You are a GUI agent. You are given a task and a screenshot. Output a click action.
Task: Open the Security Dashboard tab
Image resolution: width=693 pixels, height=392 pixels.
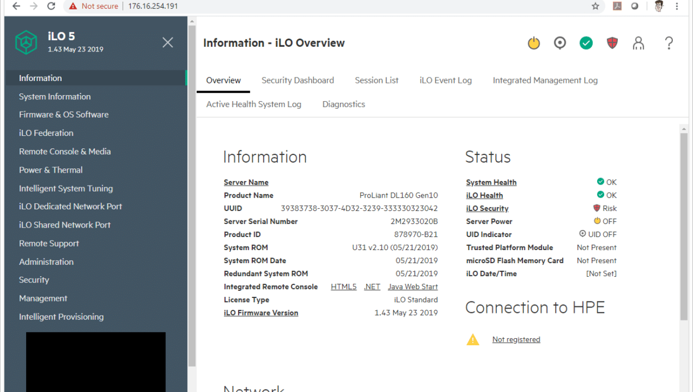(297, 80)
